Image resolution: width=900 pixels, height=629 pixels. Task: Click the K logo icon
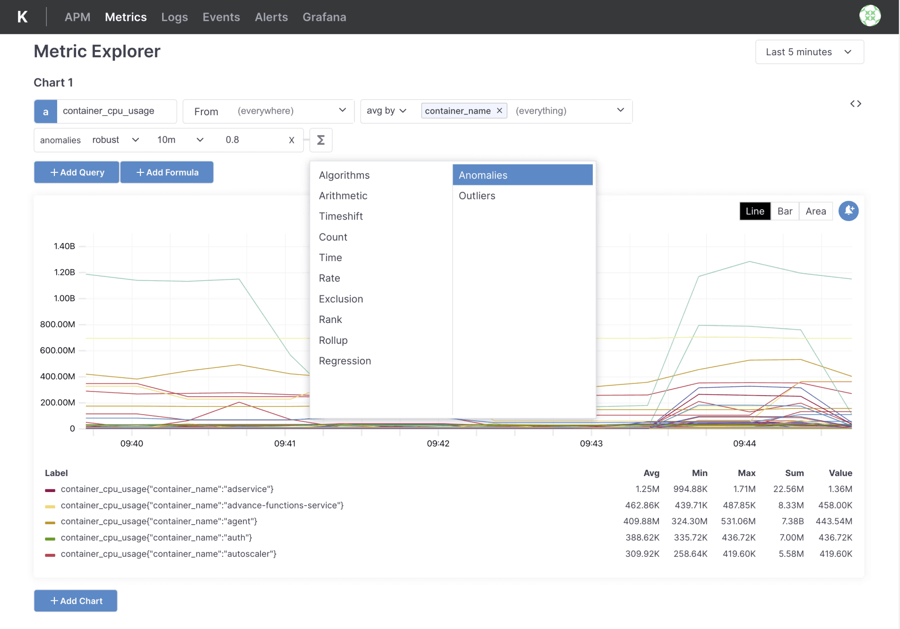[x=22, y=17]
